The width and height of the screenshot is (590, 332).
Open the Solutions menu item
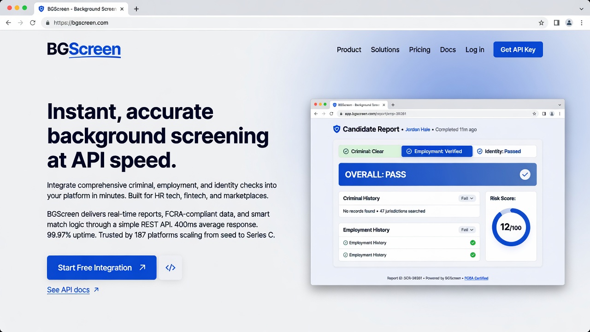coord(385,50)
